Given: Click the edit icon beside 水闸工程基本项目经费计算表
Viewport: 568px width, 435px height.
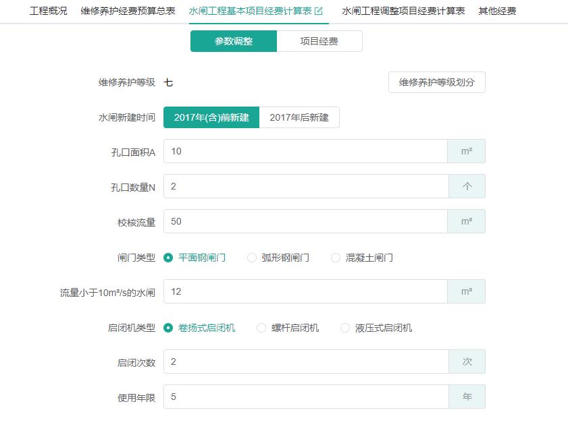Looking at the screenshot, I should (318, 11).
